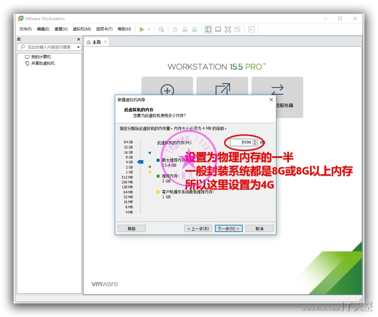Click the blue 最大推荐内存 legend swatch
Viewport: 378px width, 317px height.
pos(158,160)
